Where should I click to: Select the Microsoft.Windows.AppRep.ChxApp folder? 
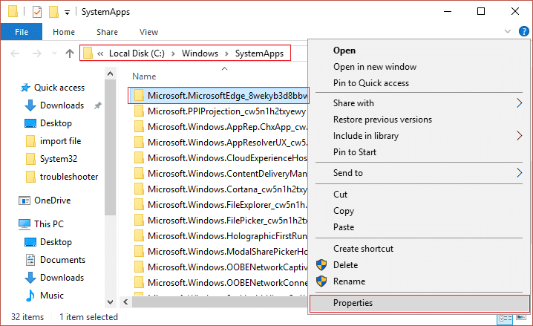220,127
